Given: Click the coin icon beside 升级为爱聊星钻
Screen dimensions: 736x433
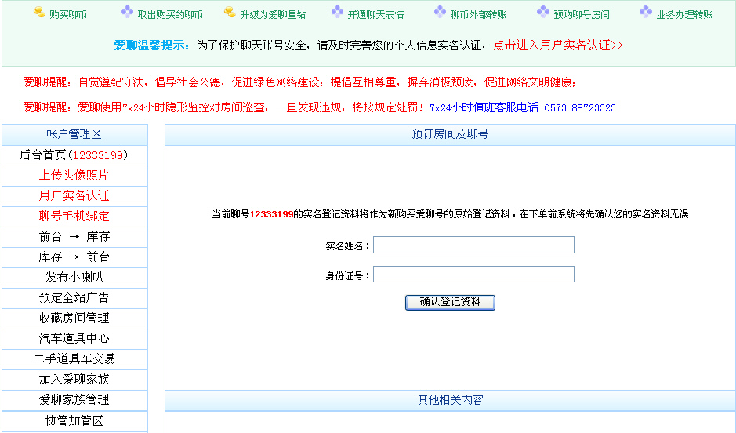Looking at the screenshot, I should tap(230, 13).
